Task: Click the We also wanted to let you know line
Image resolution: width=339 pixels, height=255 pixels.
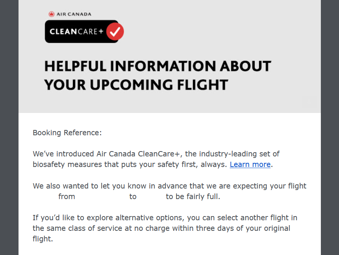Action: pos(169,186)
